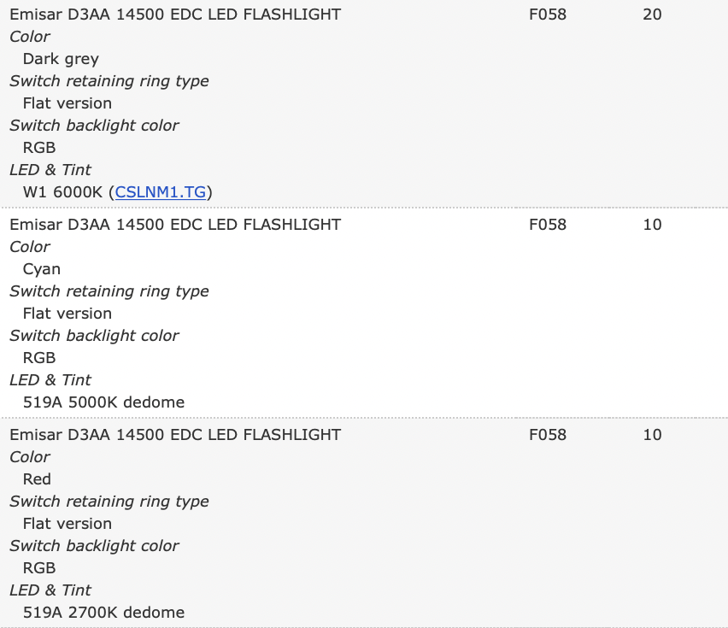Click the Cyan color value

tap(42, 269)
